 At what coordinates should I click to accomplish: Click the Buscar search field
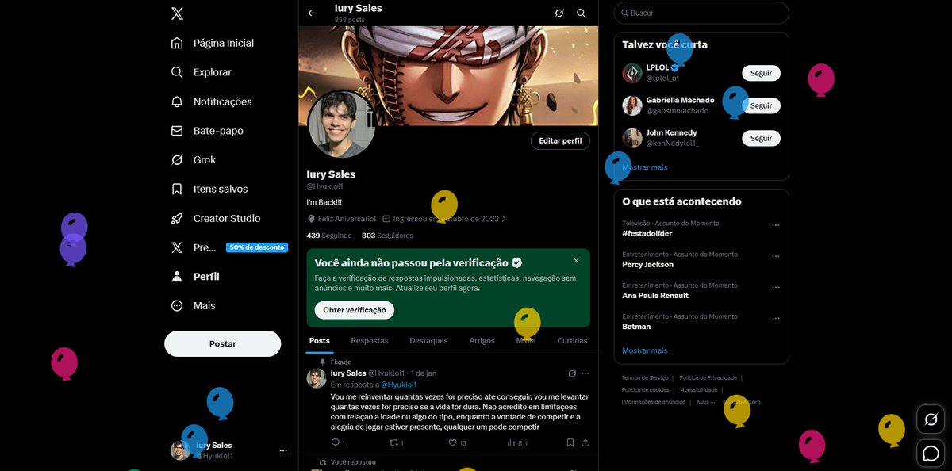coord(701,13)
